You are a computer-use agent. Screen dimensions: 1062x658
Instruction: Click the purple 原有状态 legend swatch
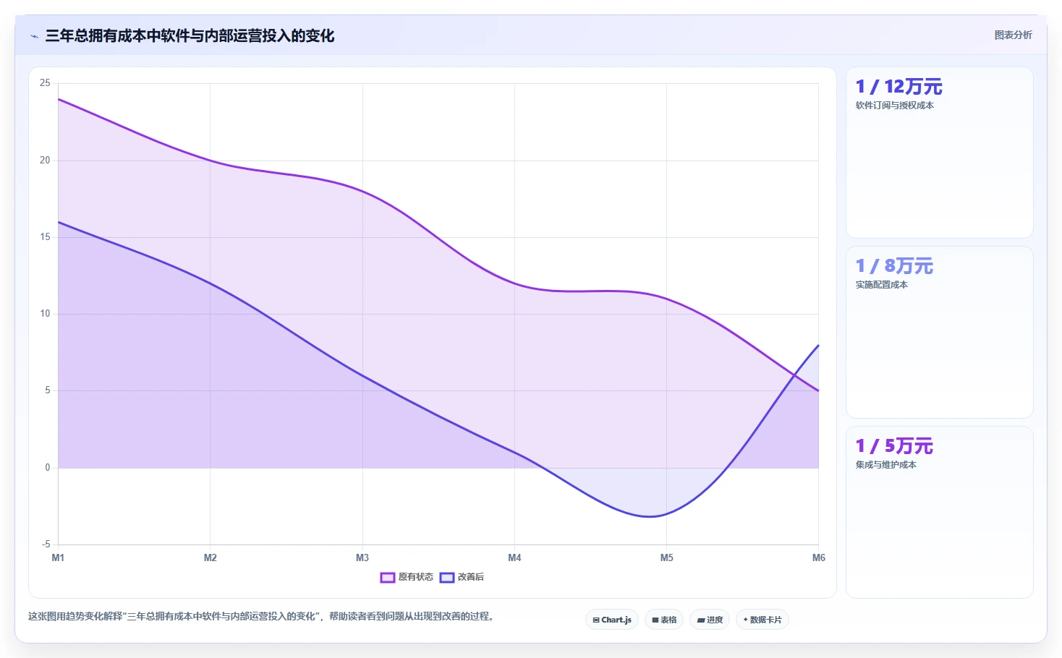[388, 577]
